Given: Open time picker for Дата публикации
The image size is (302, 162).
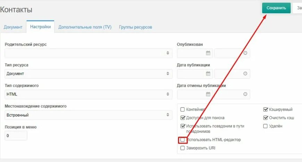Looking at the screenshot, I should tap(245, 74).
